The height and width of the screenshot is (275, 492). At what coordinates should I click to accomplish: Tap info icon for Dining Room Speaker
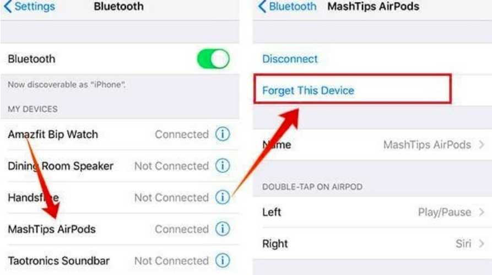[223, 166]
